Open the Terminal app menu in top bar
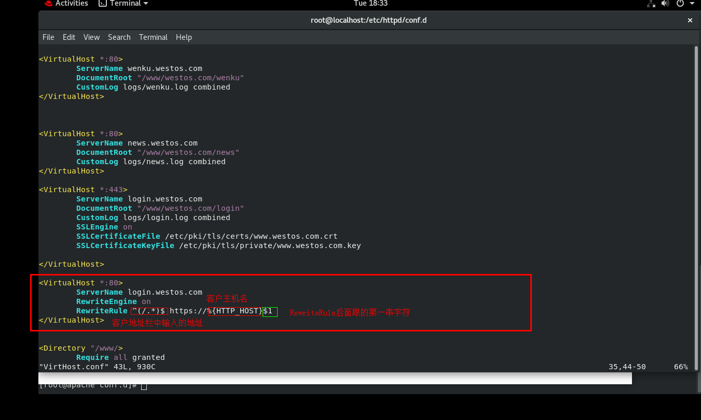The image size is (701, 420). pyautogui.click(x=123, y=4)
